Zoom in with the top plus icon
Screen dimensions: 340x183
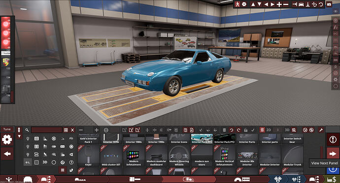279,4
